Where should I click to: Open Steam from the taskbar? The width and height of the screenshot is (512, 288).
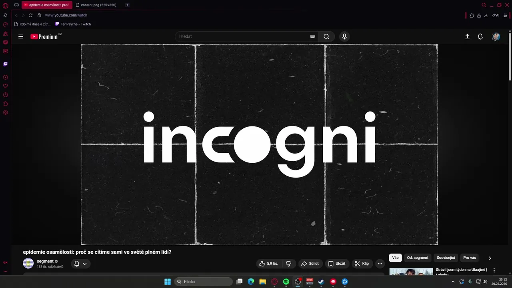[321, 282]
